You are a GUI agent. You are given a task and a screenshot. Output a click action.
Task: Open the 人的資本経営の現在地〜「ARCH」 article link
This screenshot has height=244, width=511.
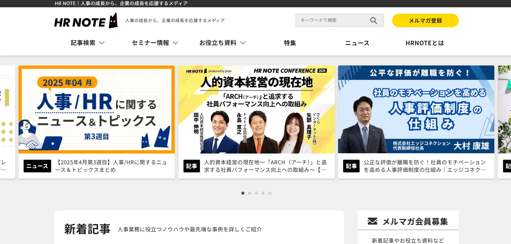click(265, 166)
